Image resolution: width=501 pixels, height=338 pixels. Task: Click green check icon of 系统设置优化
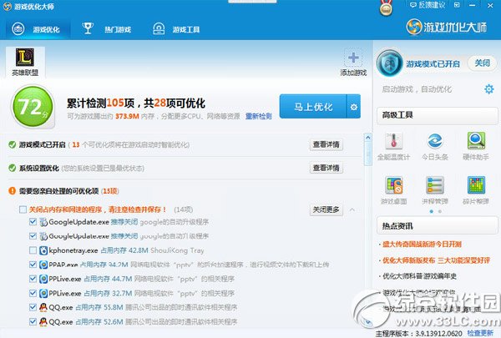coord(13,168)
